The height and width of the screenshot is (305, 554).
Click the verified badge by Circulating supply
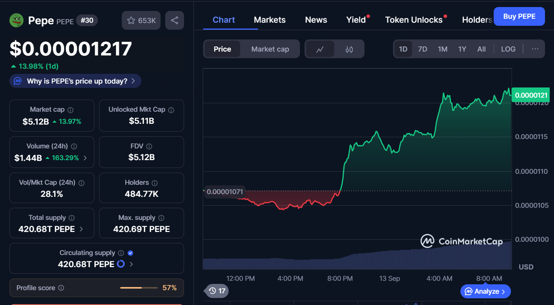tap(130, 253)
